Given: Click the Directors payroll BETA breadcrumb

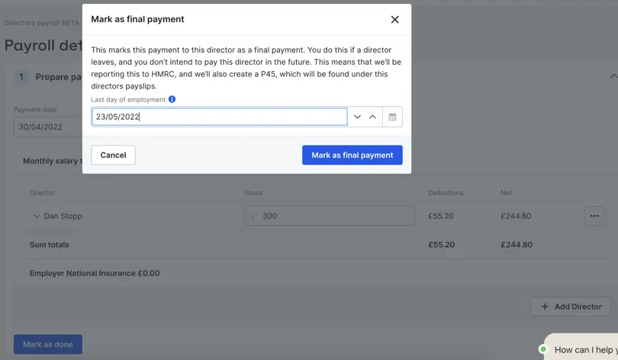Looking at the screenshot, I should tap(42, 23).
